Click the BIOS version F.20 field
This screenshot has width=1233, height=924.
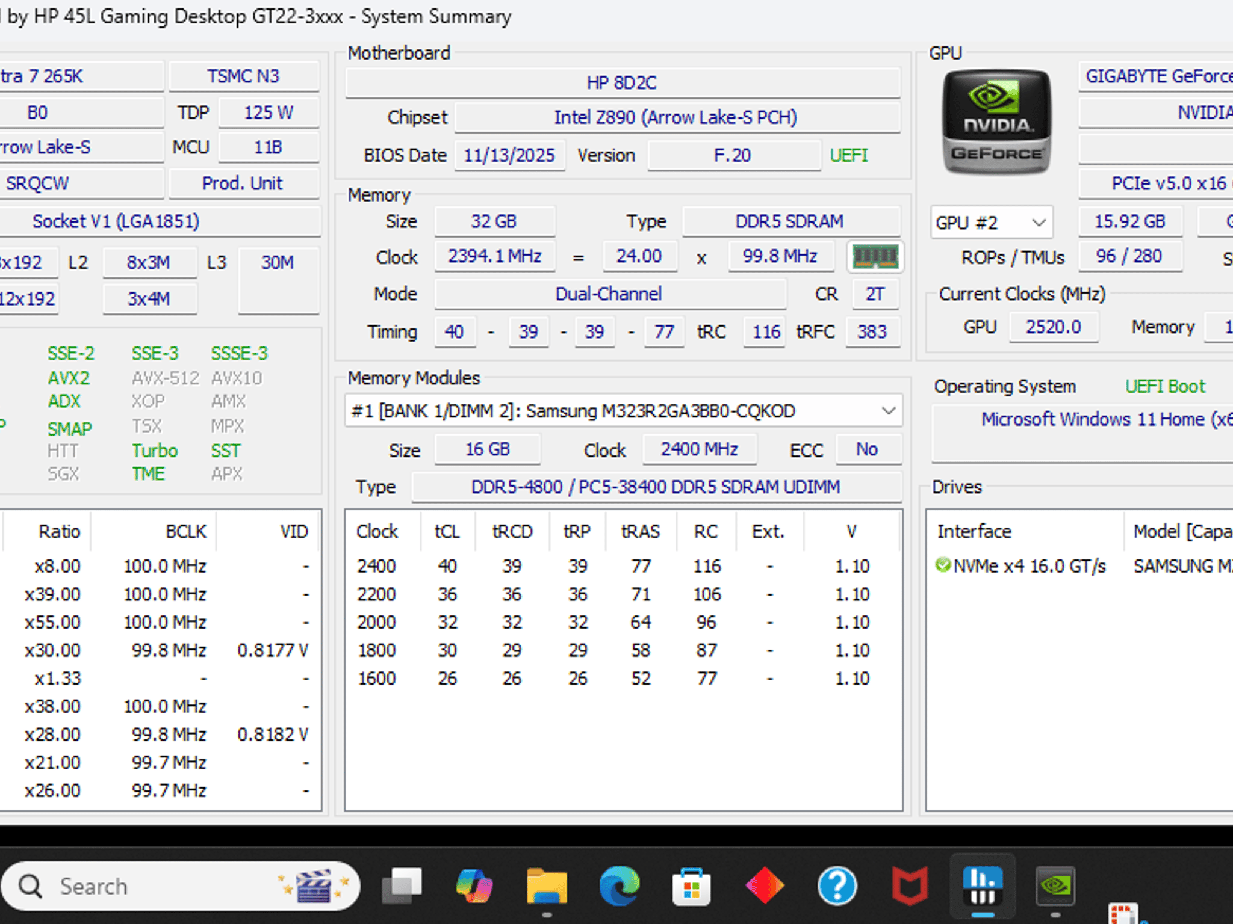[733, 155]
